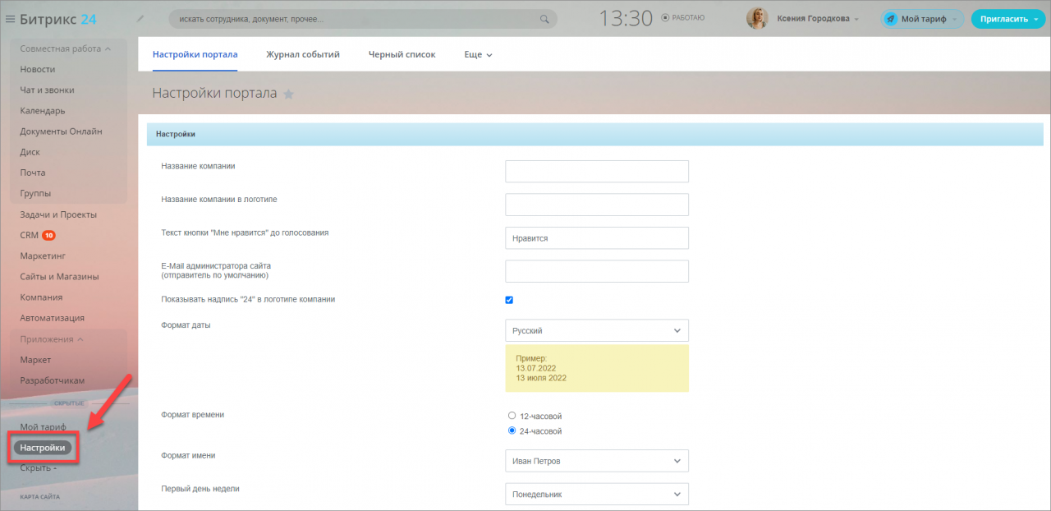Screen dimensions: 1051x511
Task: Click the rocket icon in Мой тариф
Action: (x=891, y=19)
